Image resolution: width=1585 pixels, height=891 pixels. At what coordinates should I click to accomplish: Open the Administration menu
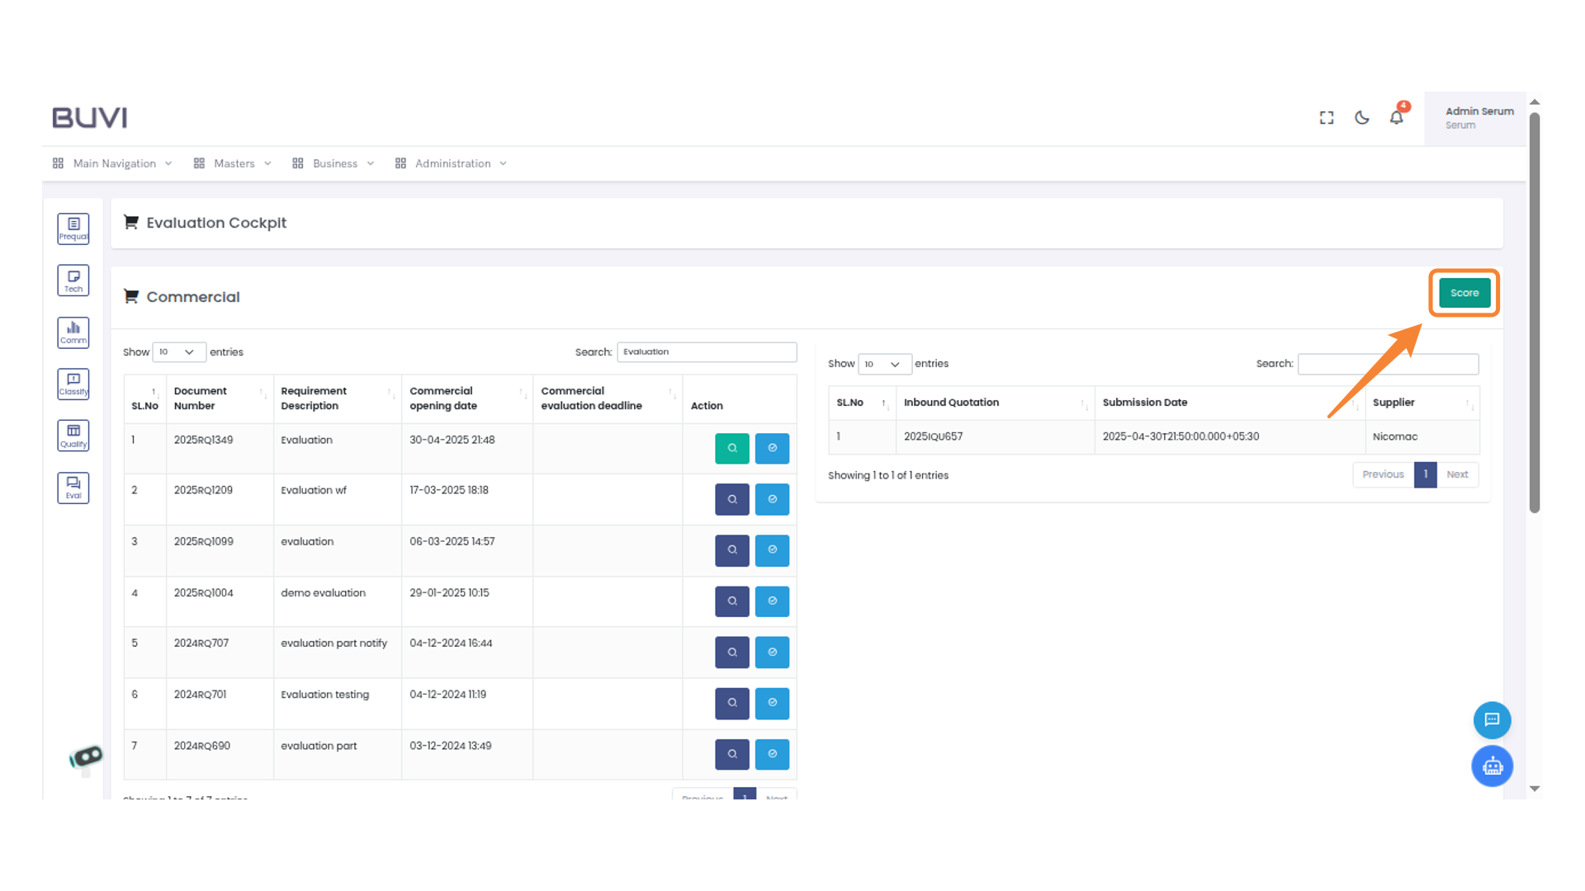coord(452,163)
